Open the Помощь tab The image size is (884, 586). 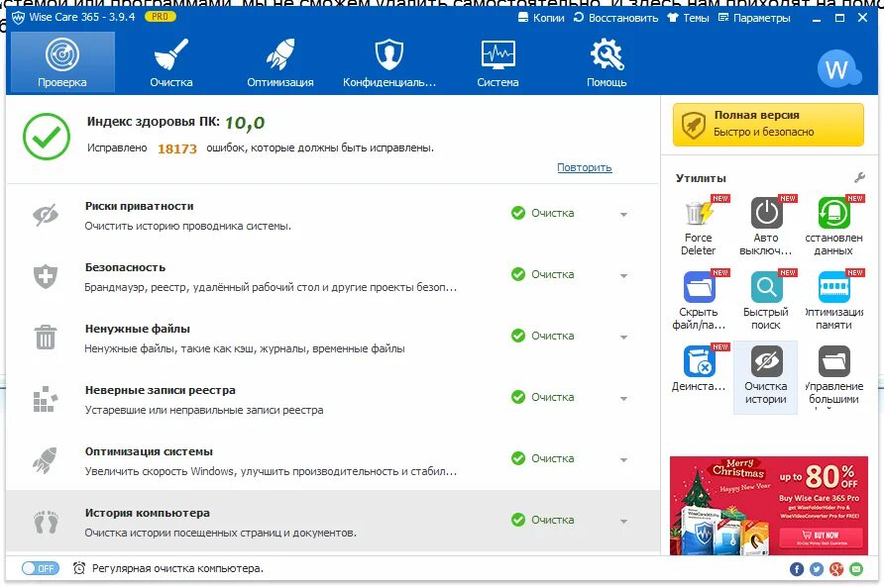click(x=607, y=62)
